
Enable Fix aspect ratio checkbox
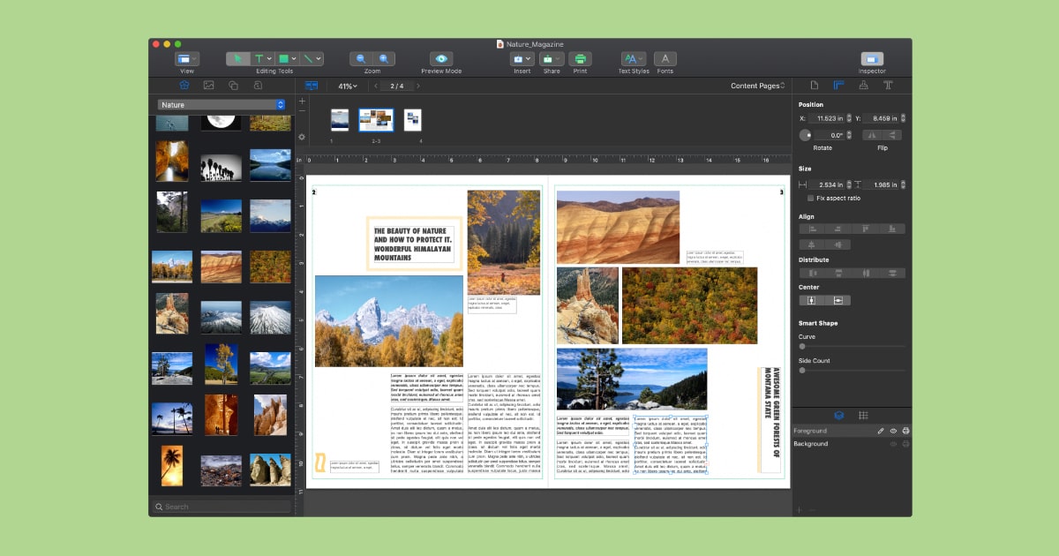(811, 198)
